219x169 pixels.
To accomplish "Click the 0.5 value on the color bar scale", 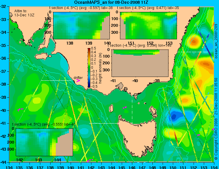I will (93, 48).
